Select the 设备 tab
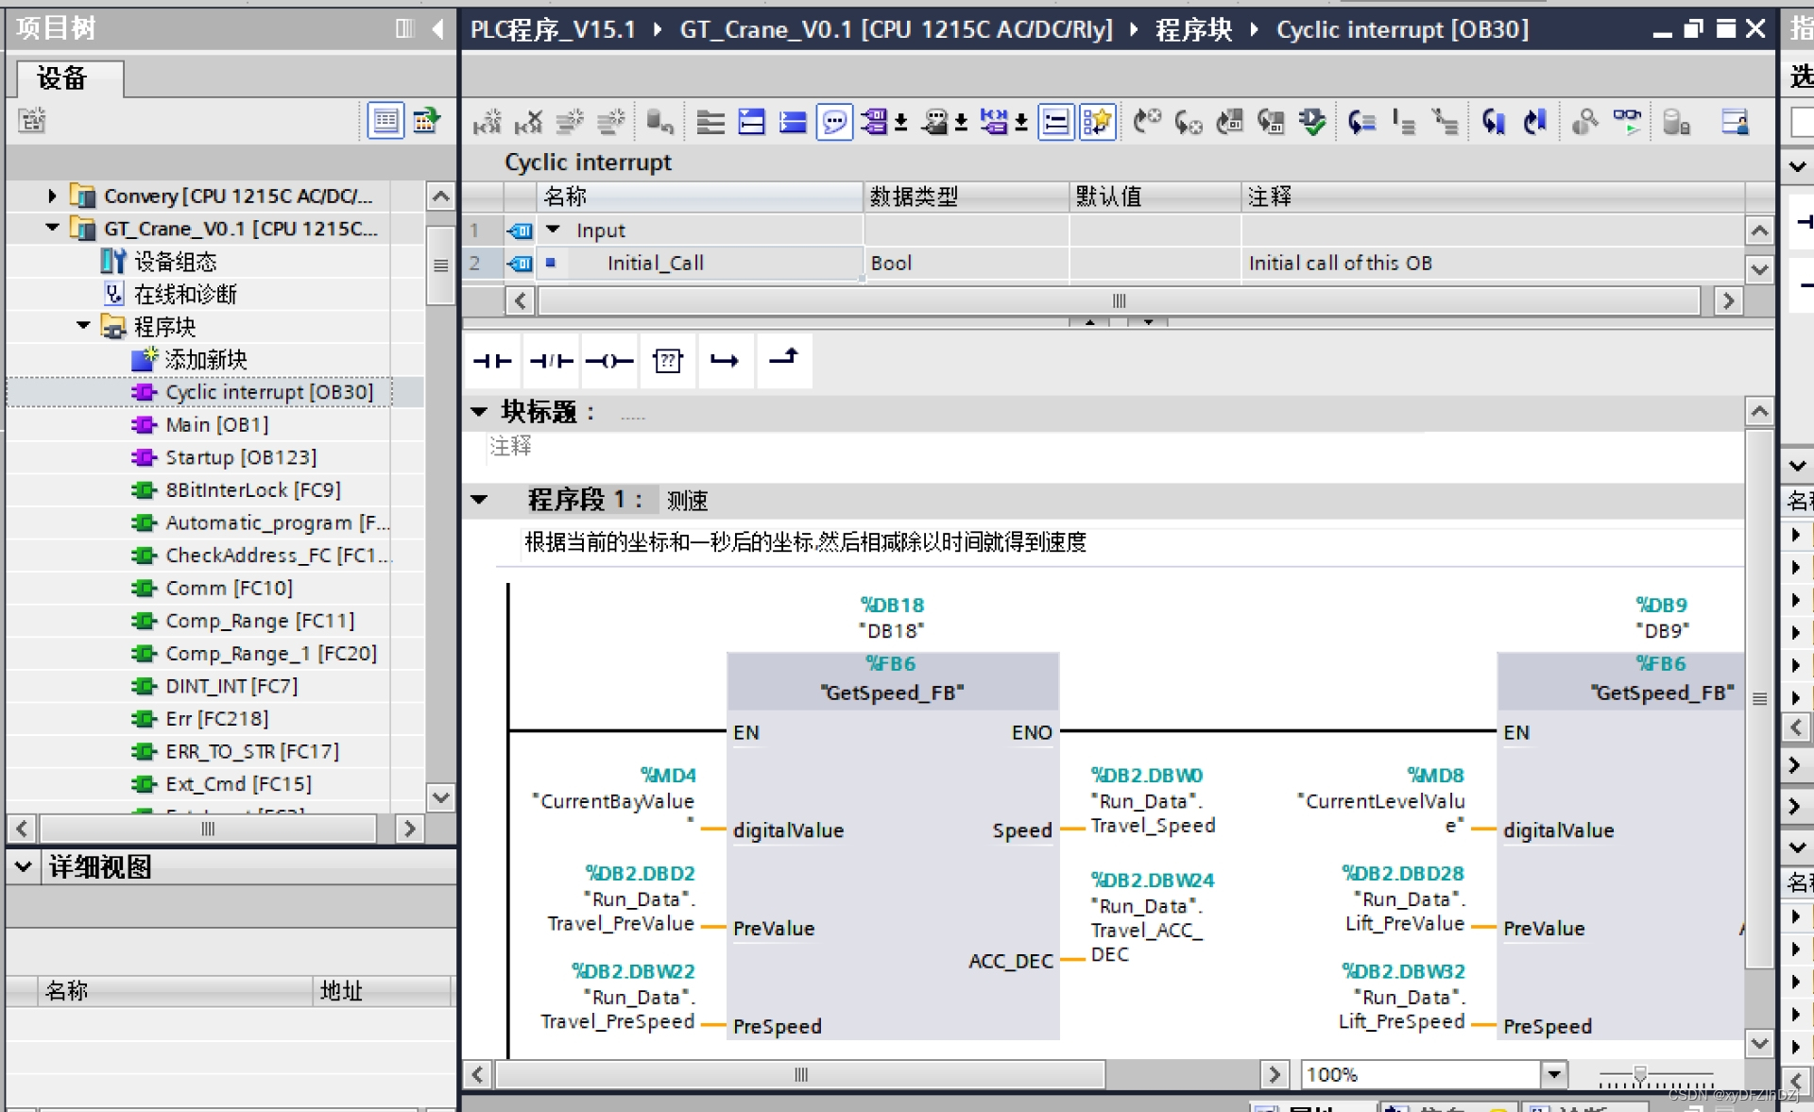1814x1112 pixels. coord(62,78)
